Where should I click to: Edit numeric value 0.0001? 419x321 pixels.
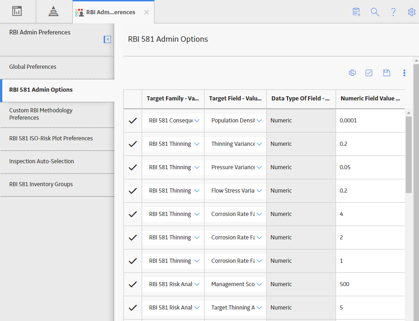[x=370, y=121]
